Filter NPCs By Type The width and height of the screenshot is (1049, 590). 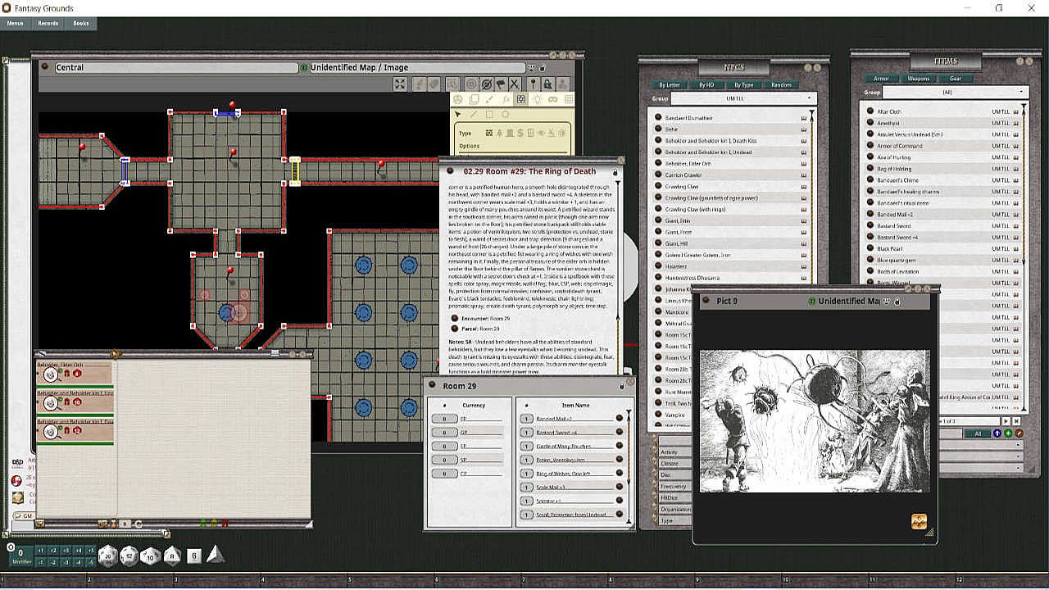point(743,84)
